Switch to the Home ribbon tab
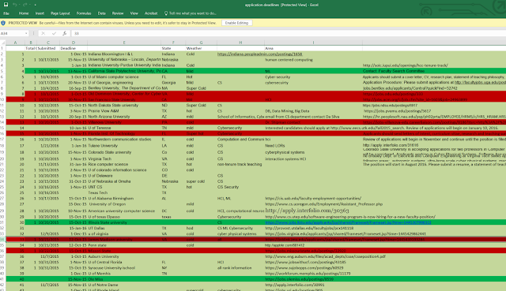506x291 pixels. 24,13
